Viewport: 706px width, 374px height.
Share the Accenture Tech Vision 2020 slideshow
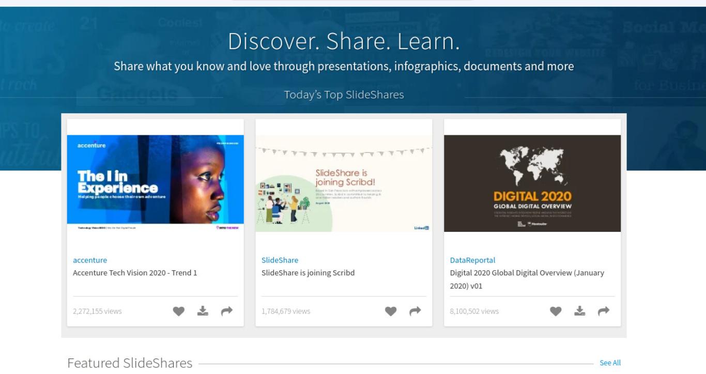coord(227,311)
